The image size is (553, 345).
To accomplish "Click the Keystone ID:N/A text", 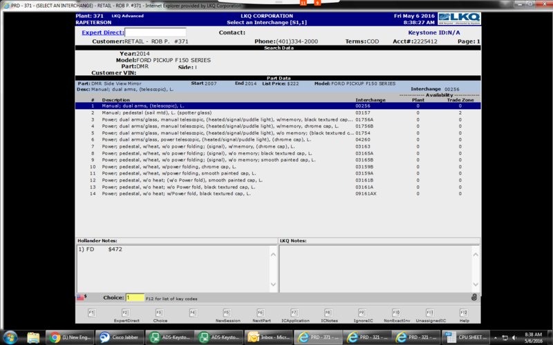I will tap(434, 32).
